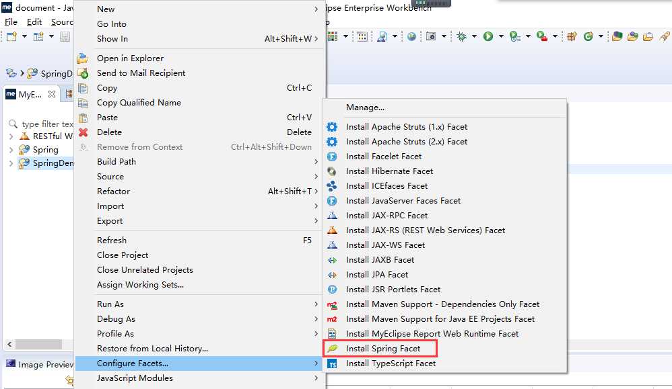
Task: Open the New submenu
Action: coord(200,9)
